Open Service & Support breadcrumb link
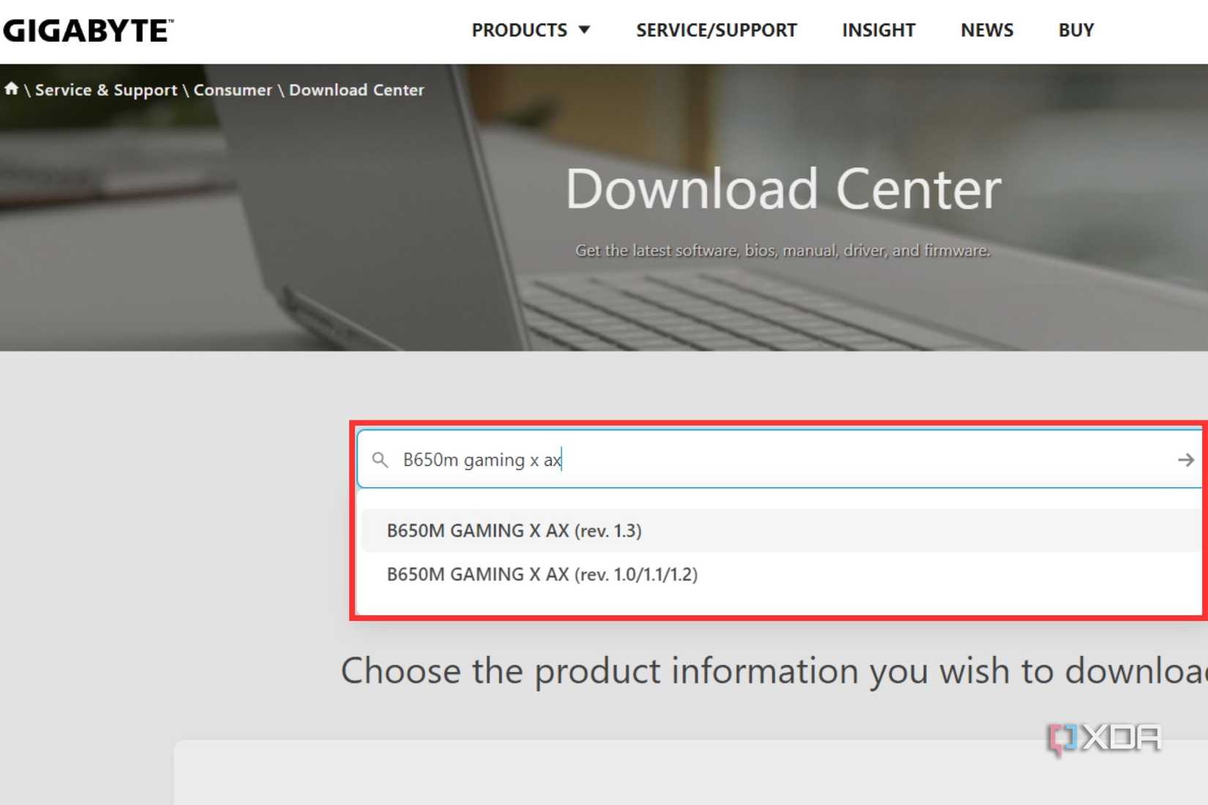1208x805 pixels. 106,90
